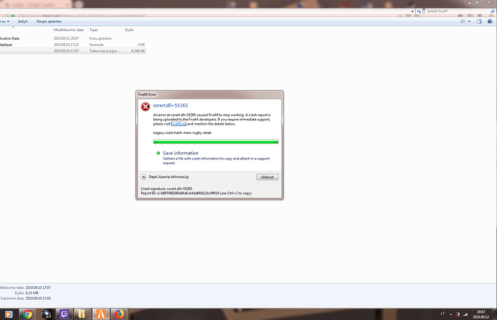The width and height of the screenshot is (497, 320).
Task: Select the Nuoroda shortcut row of 2 KB
Action: (73, 45)
